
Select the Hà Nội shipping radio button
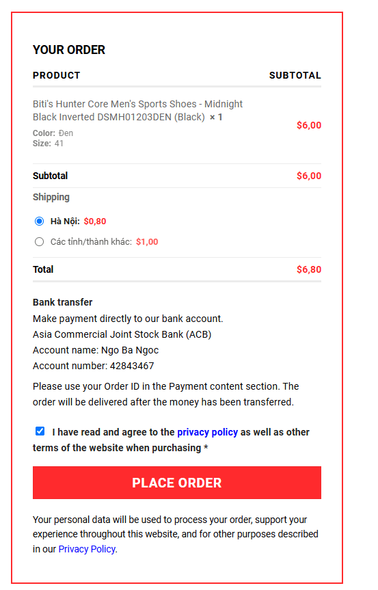[x=39, y=222]
